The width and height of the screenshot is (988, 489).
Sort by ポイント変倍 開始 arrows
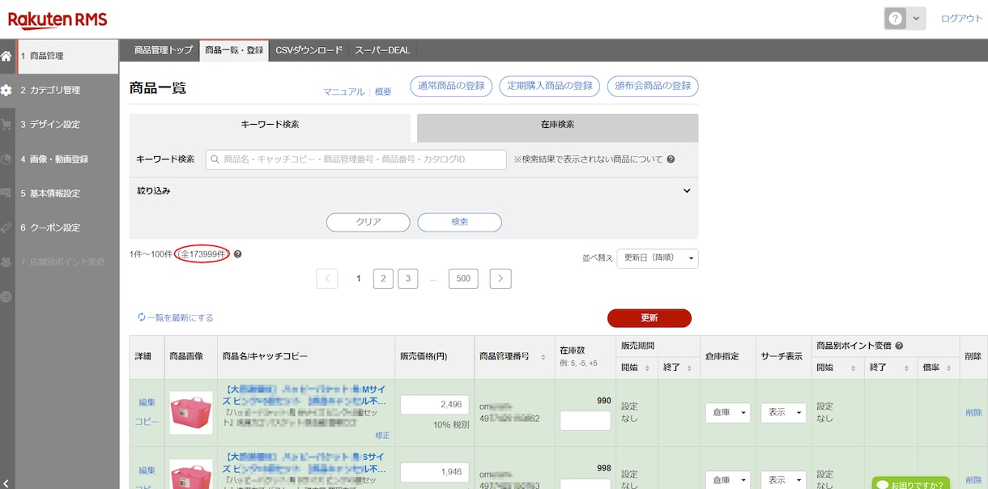click(x=854, y=368)
